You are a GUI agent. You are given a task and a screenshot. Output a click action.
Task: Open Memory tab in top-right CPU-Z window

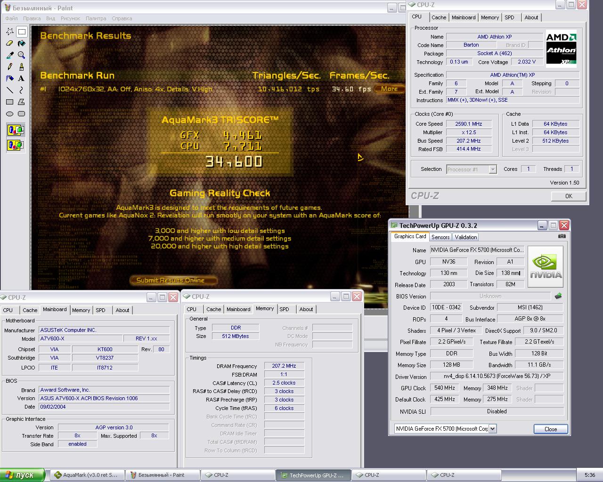coord(490,17)
